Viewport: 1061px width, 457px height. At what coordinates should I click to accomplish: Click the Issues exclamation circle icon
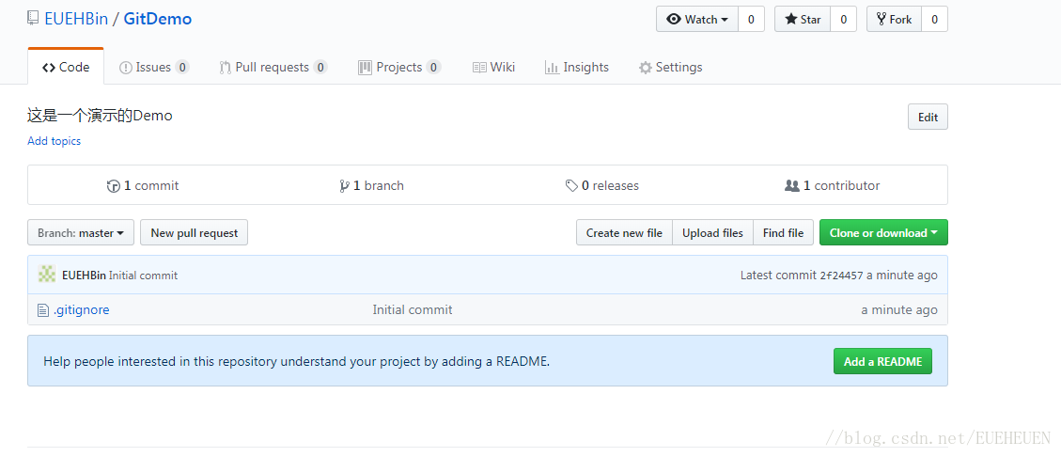[x=125, y=68]
